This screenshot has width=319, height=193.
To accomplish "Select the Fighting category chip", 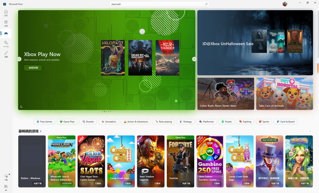I will pyautogui.click(x=245, y=122).
